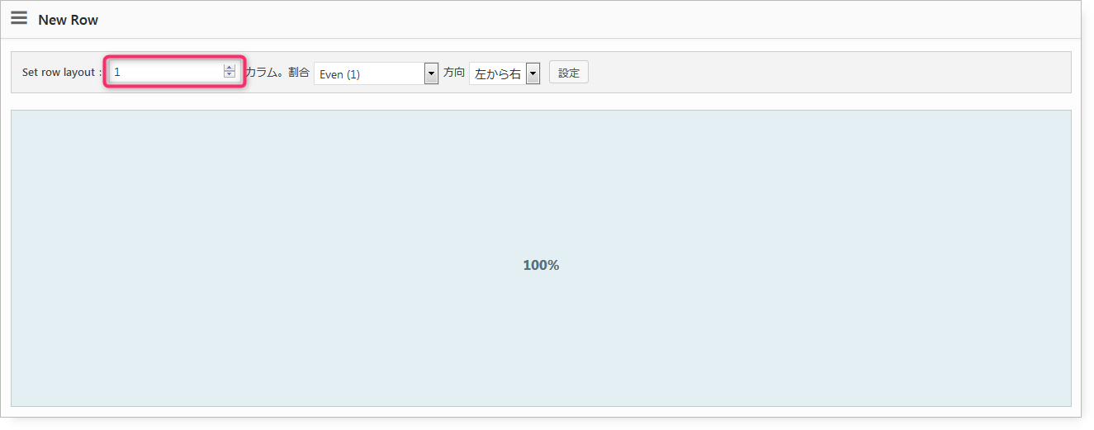Viewport: 1094px width, 430px height.
Task: Click the New Row header bar empty area
Action: pyautogui.click(x=578, y=19)
